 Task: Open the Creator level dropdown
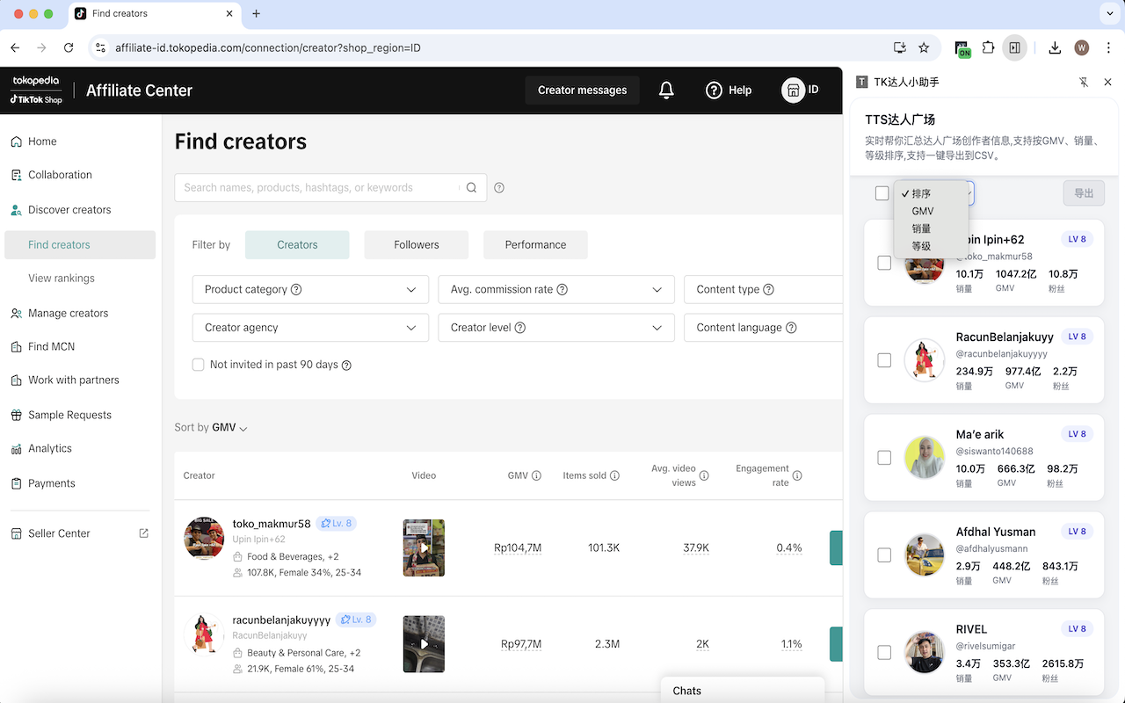pos(556,327)
